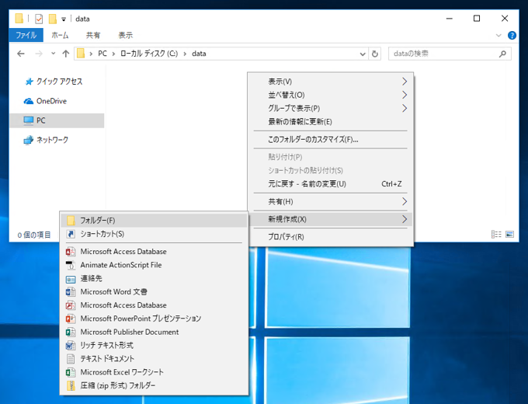This screenshot has height=404, width=528.
Task: Click the テキスト ドキュメント icon
Action: (x=71, y=359)
